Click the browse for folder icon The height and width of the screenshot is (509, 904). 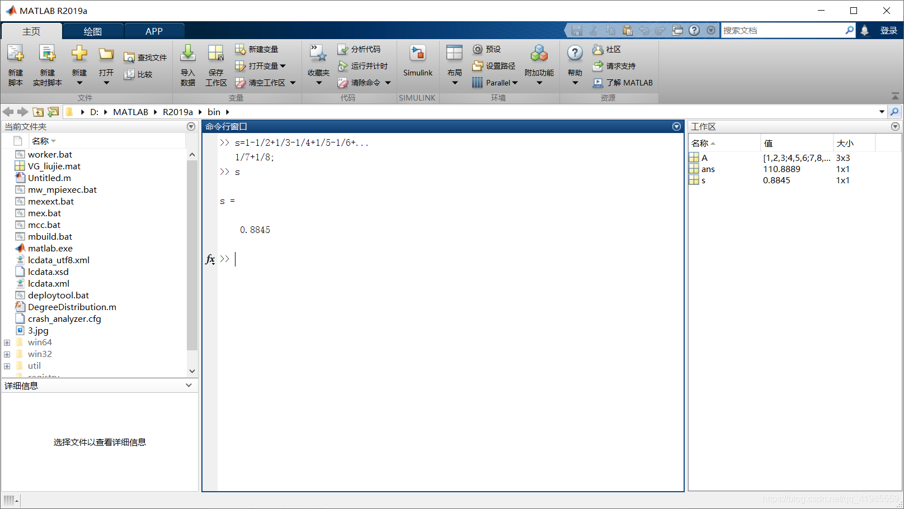53,112
